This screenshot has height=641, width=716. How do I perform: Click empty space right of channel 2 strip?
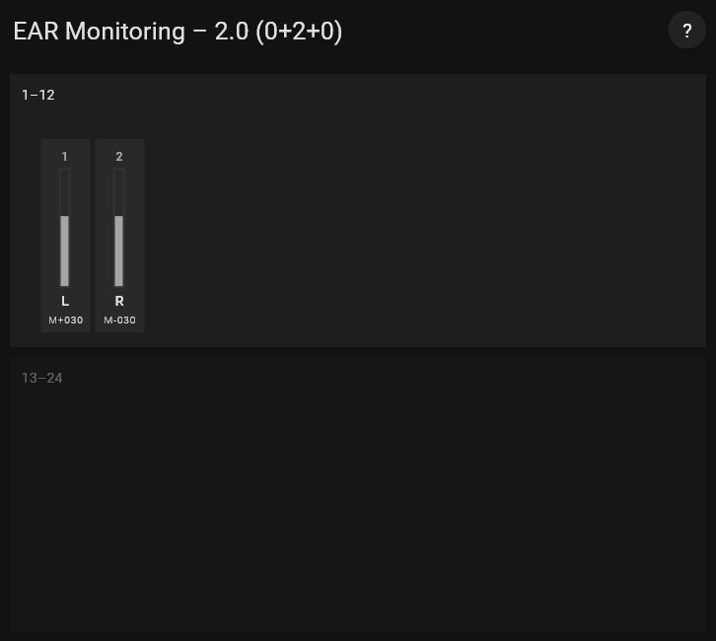(414, 237)
